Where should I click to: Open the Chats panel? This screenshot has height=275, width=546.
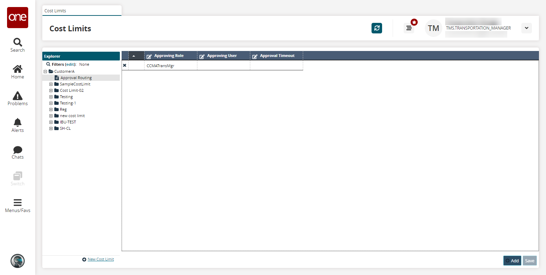pos(18,152)
